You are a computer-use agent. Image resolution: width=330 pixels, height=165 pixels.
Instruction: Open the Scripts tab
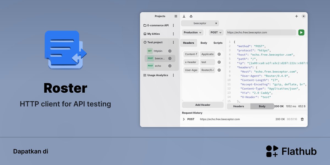[x=218, y=43]
